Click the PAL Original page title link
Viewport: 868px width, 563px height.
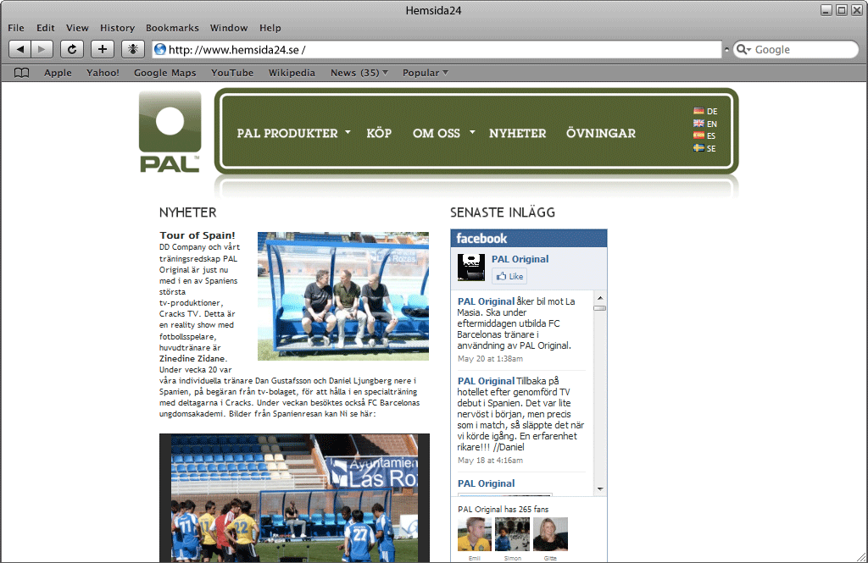coord(520,259)
